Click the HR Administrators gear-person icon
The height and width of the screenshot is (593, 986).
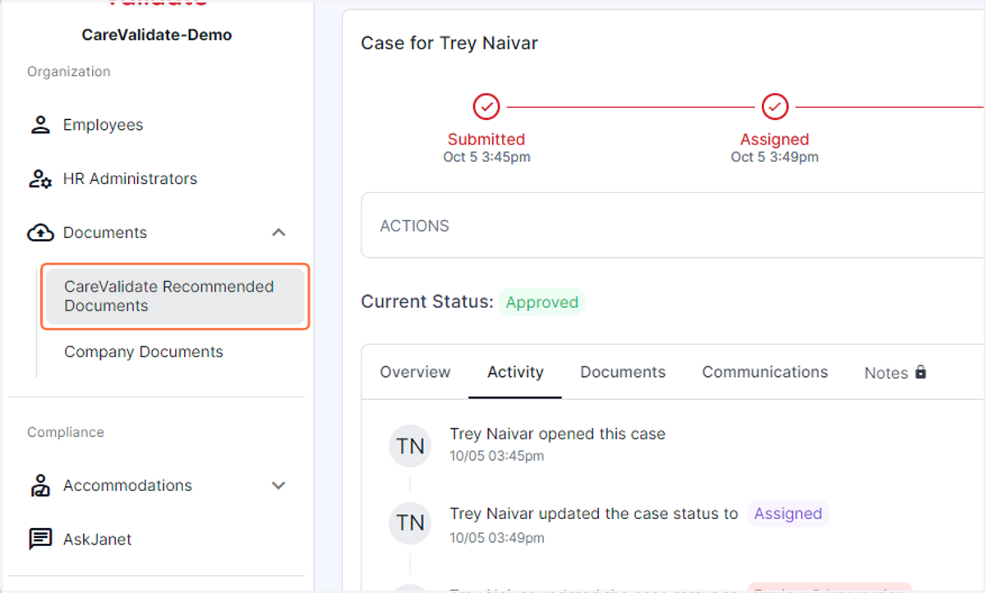coord(40,179)
